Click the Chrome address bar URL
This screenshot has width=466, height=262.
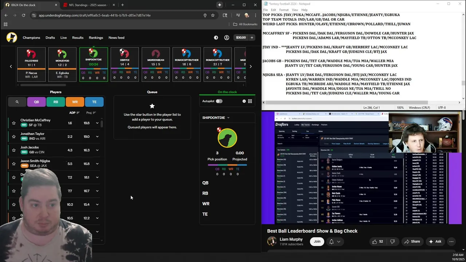[x=95, y=15]
